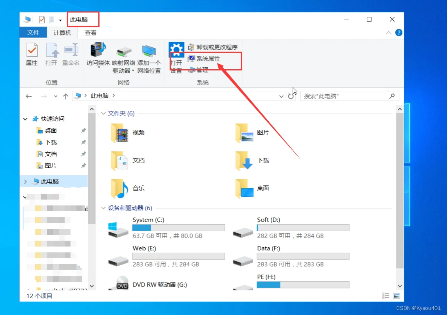Open the Videos (视频) folder

coord(128,133)
